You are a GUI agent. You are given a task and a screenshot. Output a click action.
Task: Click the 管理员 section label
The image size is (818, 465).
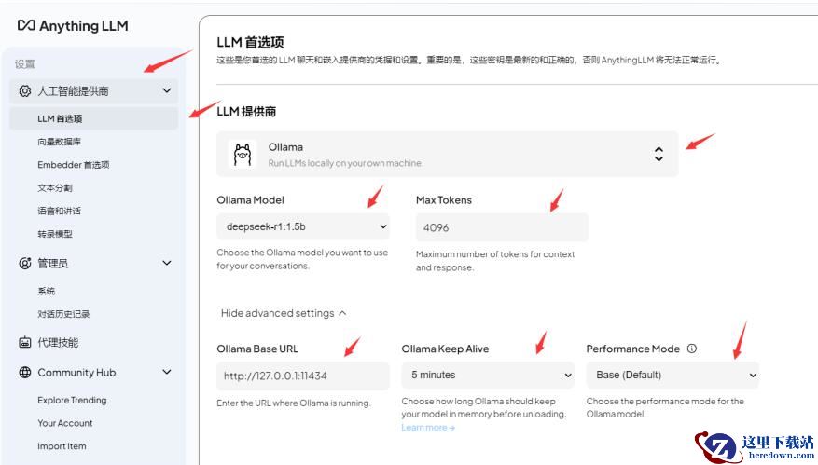tap(52, 264)
